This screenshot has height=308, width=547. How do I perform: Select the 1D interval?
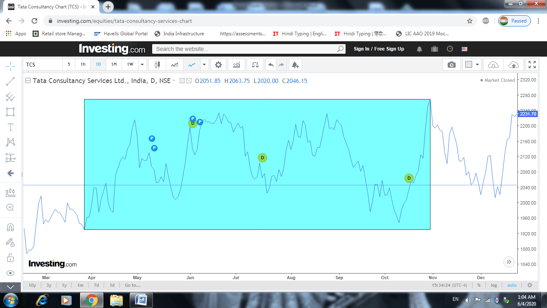[x=98, y=65]
